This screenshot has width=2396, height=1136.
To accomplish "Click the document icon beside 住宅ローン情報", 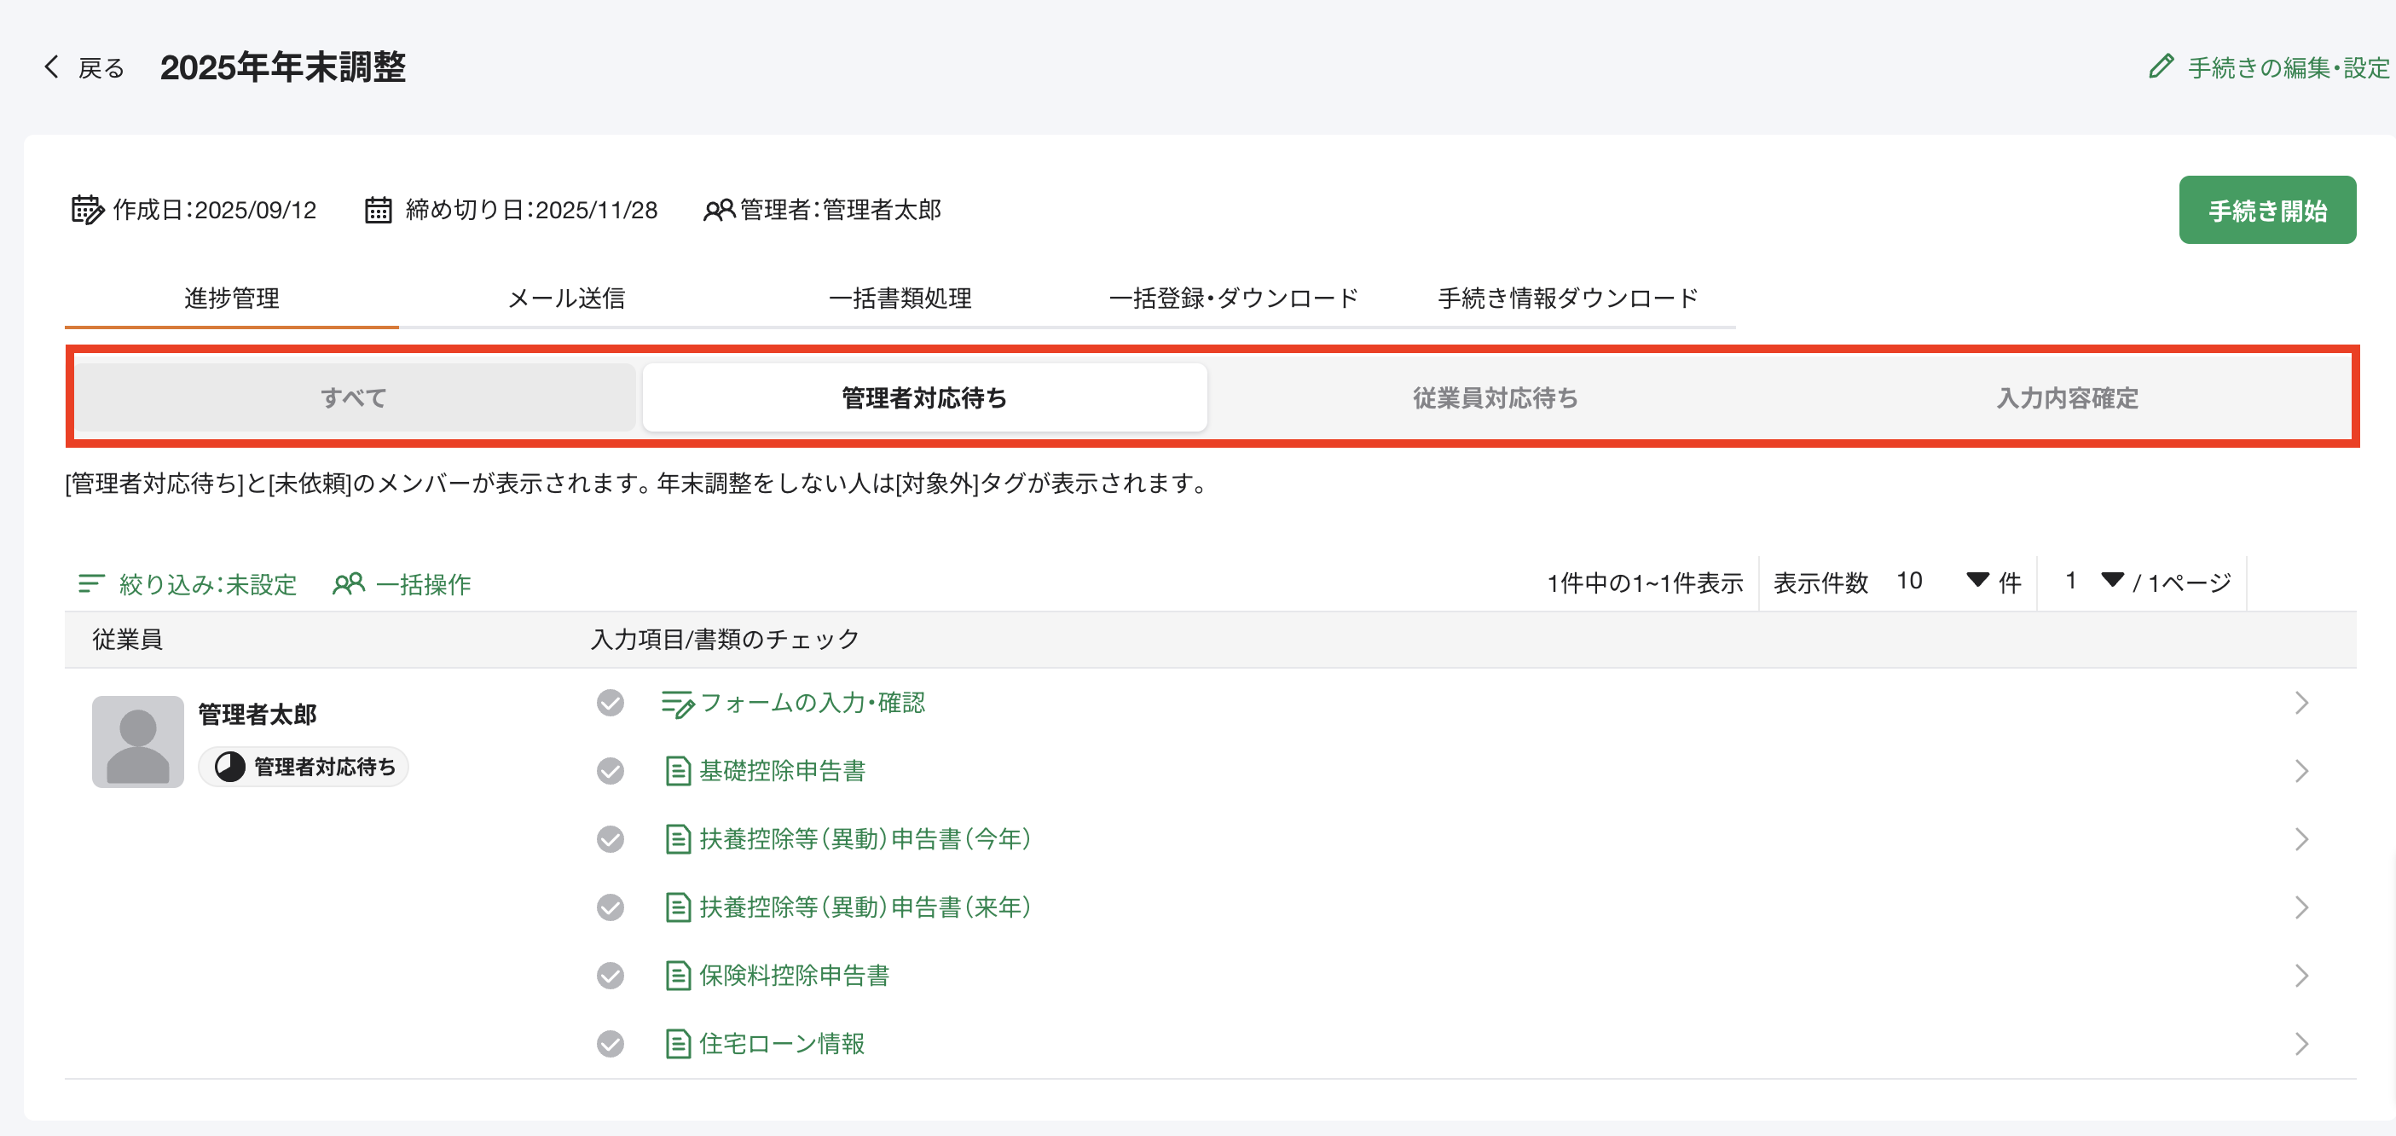I will click(x=678, y=1044).
